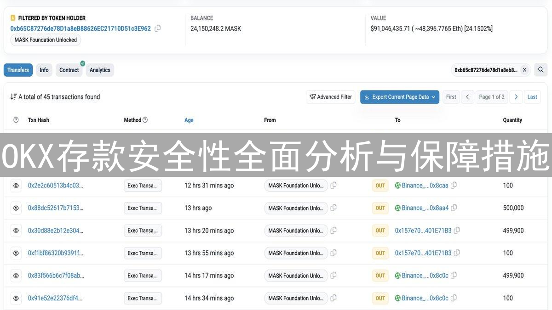Open transaction 0x88dc52617b7153

tap(56, 208)
